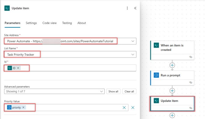Viewport: 205px width, 119px height.
Task: Click the Show all button
Action: click(113, 91)
